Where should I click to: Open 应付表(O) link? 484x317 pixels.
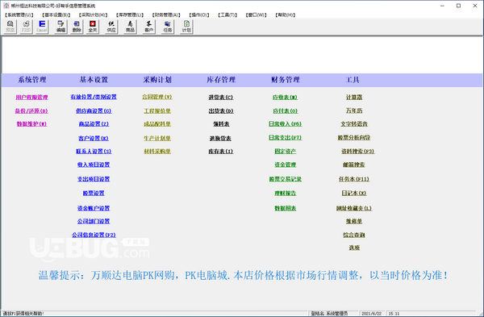click(x=285, y=111)
